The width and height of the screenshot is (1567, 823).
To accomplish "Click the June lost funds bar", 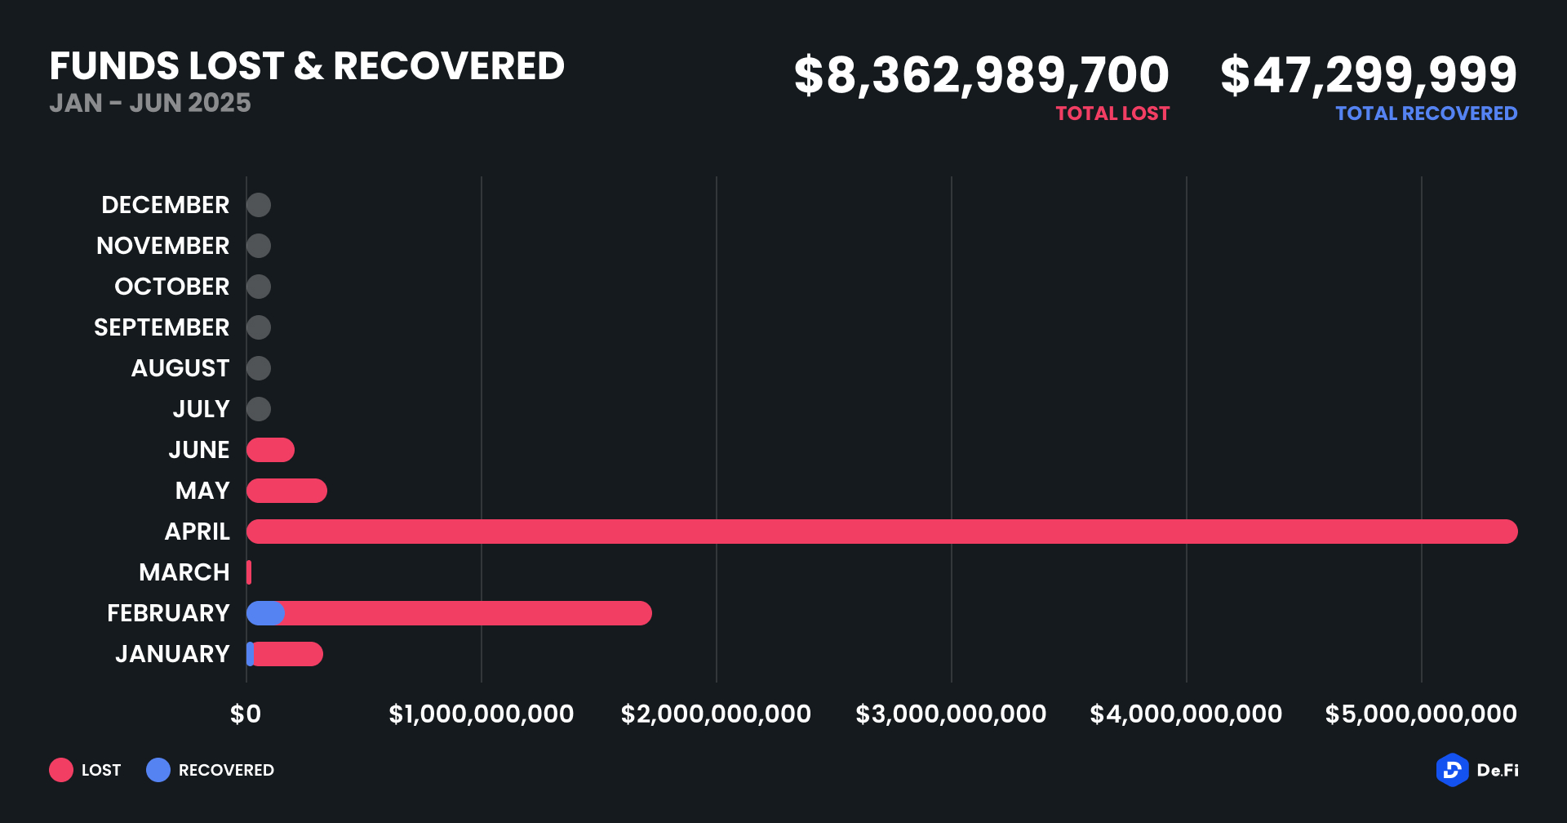I will 270,450.
